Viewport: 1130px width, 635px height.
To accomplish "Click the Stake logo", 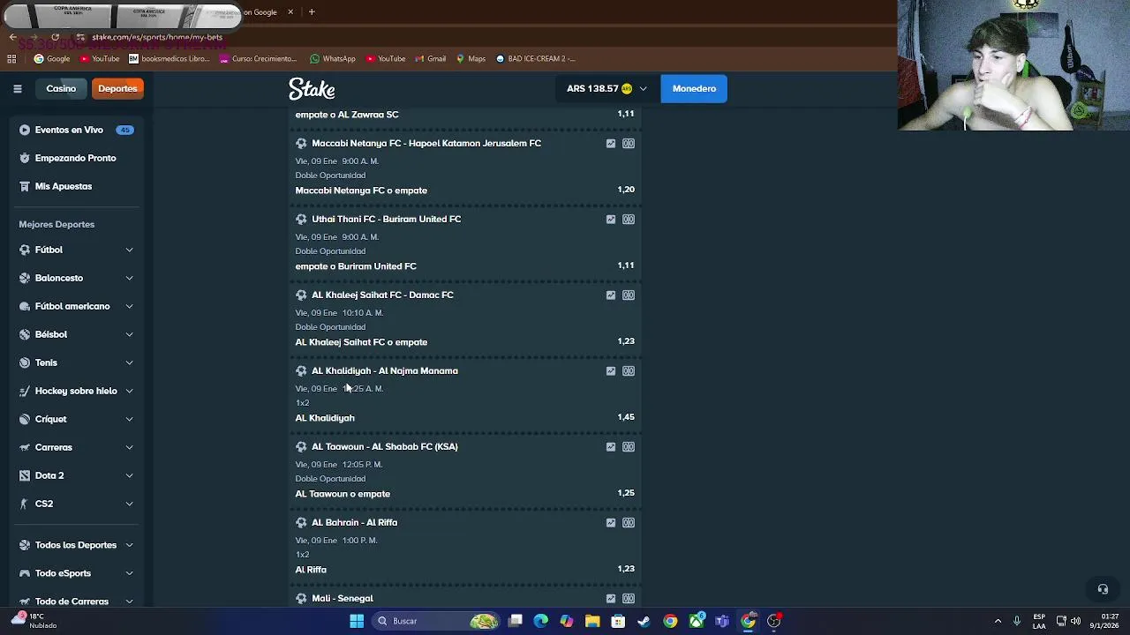I will [312, 89].
